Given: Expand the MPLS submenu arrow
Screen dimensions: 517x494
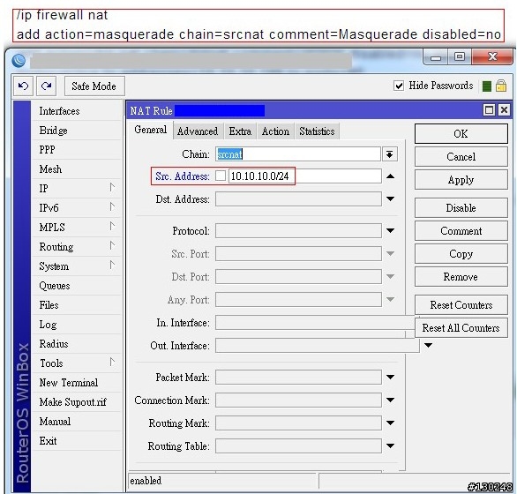Looking at the screenshot, I should click(112, 227).
